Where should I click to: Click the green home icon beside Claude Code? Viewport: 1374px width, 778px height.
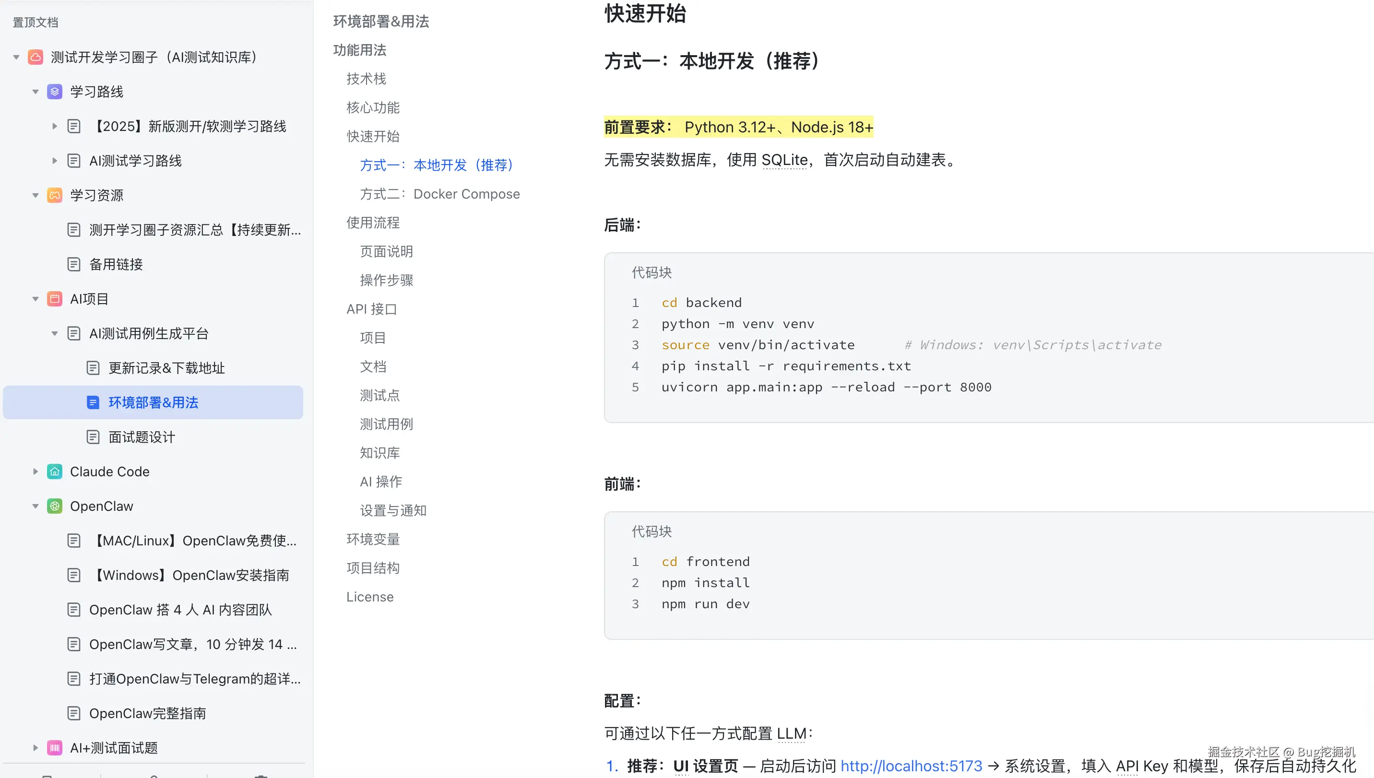coord(54,472)
